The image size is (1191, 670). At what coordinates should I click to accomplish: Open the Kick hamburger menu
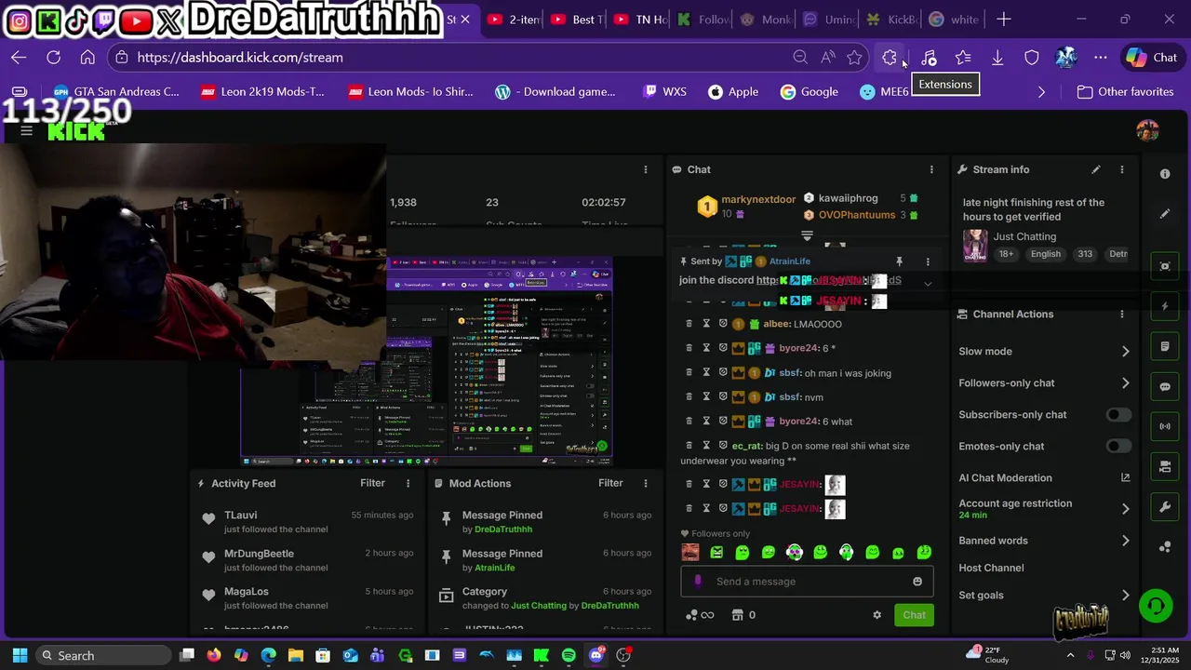click(27, 131)
